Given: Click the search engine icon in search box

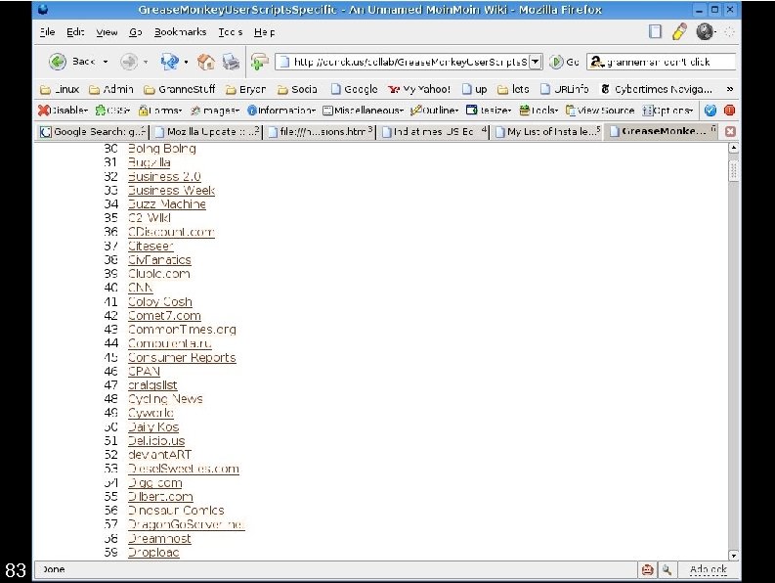Looking at the screenshot, I should coord(597,62).
